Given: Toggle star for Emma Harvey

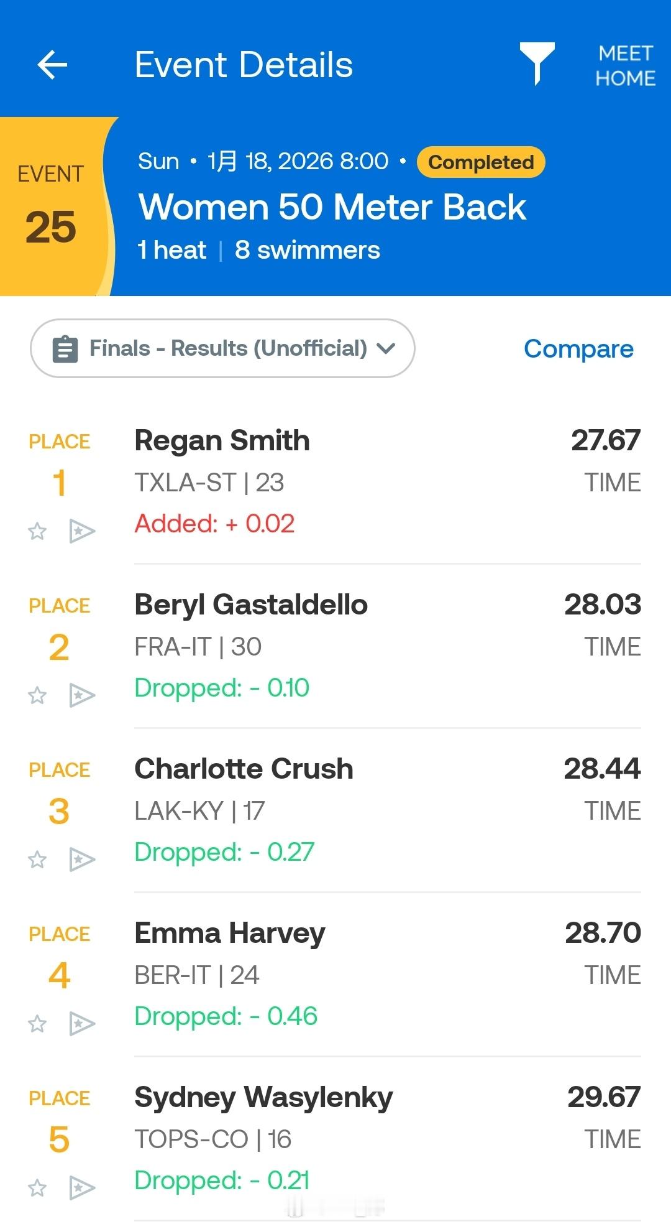Looking at the screenshot, I should pyautogui.click(x=37, y=1024).
